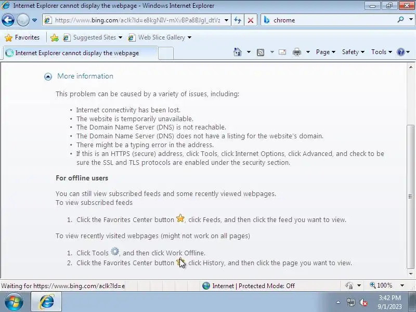The width and height of the screenshot is (416, 312).
Task: Click the Favorites star icon in feeds step
Action: (180, 218)
